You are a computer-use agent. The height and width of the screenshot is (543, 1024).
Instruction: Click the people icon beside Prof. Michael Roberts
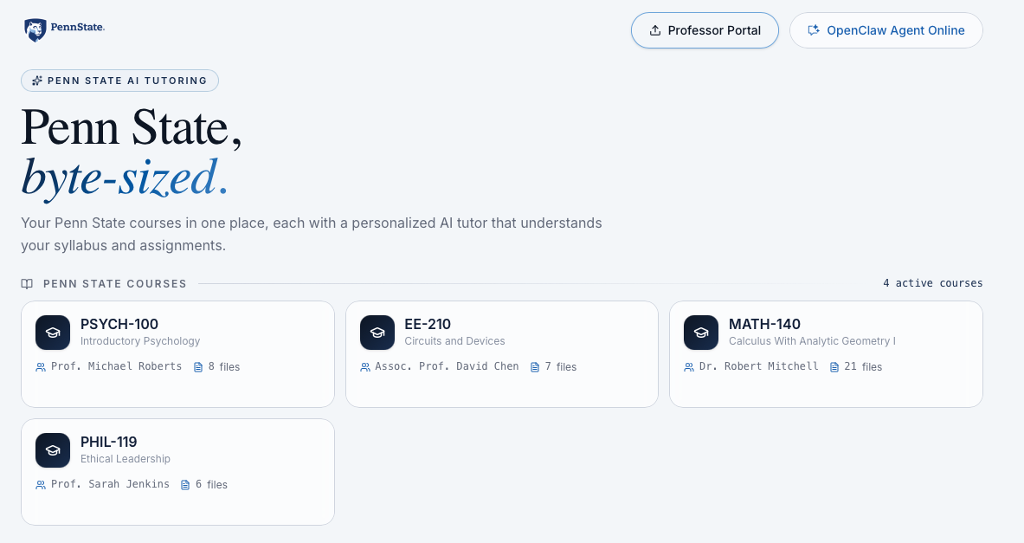pyautogui.click(x=41, y=367)
